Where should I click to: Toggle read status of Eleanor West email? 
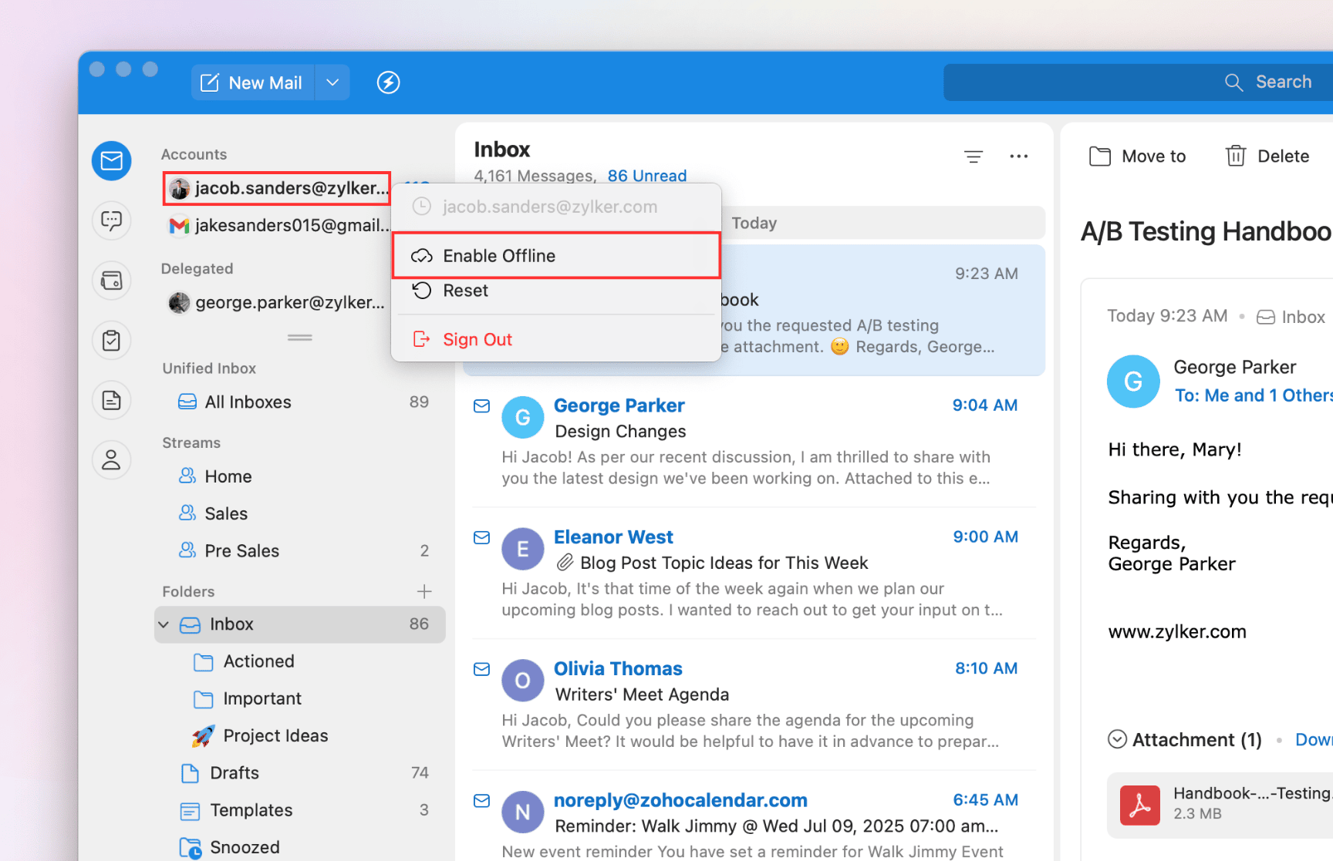481,537
